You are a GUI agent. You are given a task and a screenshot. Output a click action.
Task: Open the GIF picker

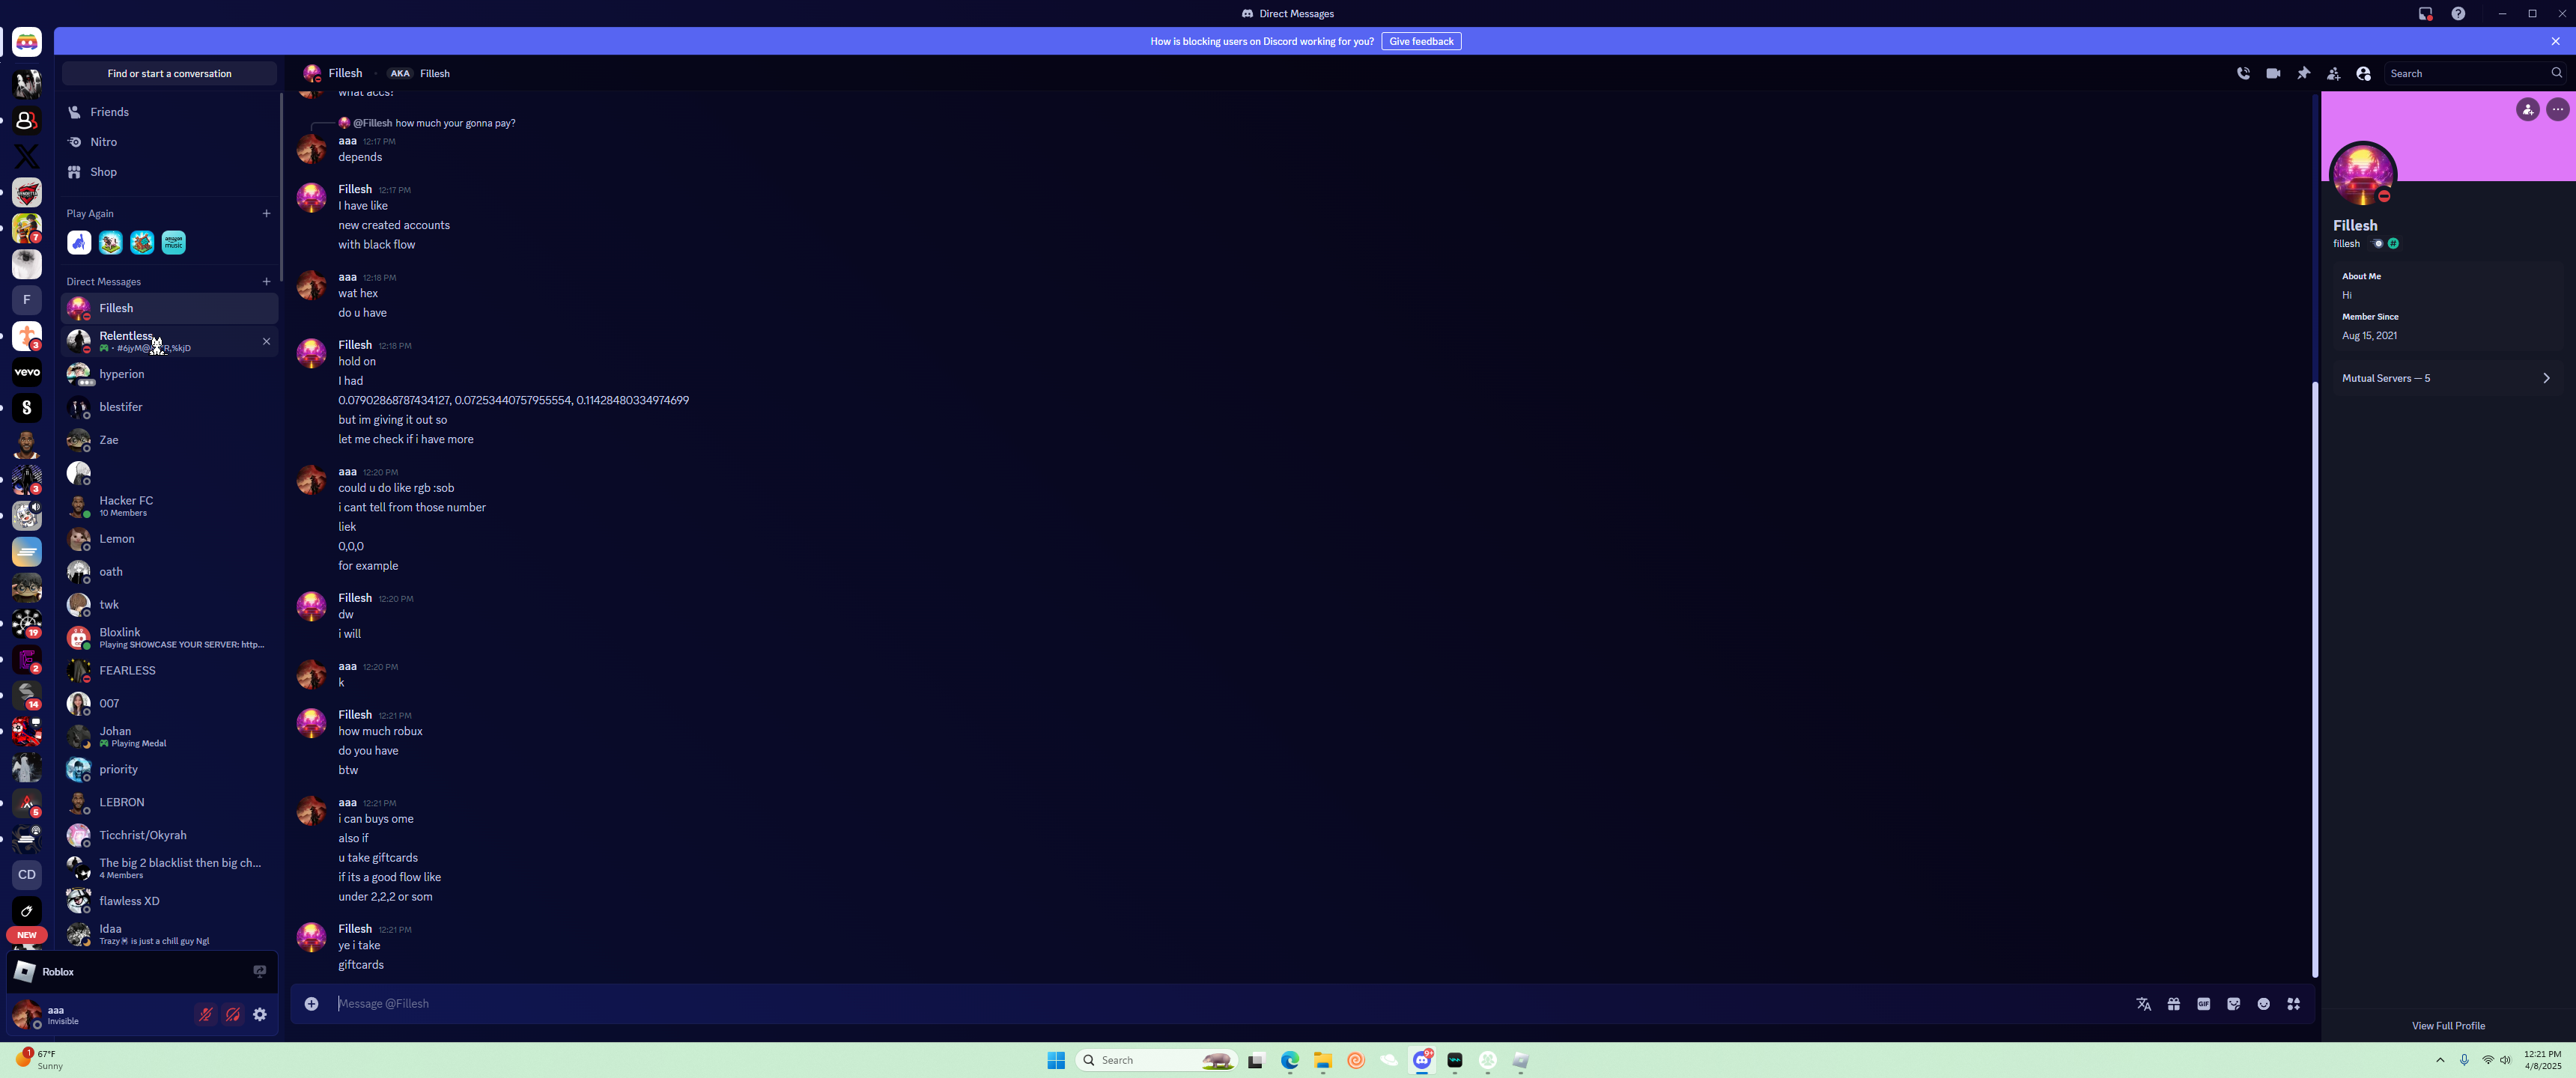point(2203,1004)
